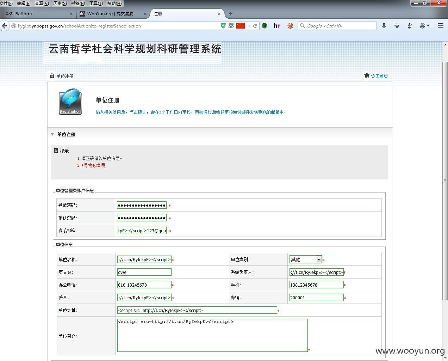Viewport: 448px width, 361px height.
Task: Click the 单位地址 input field
Action: (x=197, y=310)
